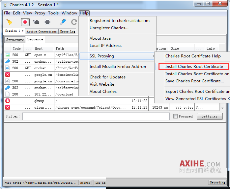Click POST tongji.baidu.com status text
This screenshot has height=189, width=230.
coord(40,183)
